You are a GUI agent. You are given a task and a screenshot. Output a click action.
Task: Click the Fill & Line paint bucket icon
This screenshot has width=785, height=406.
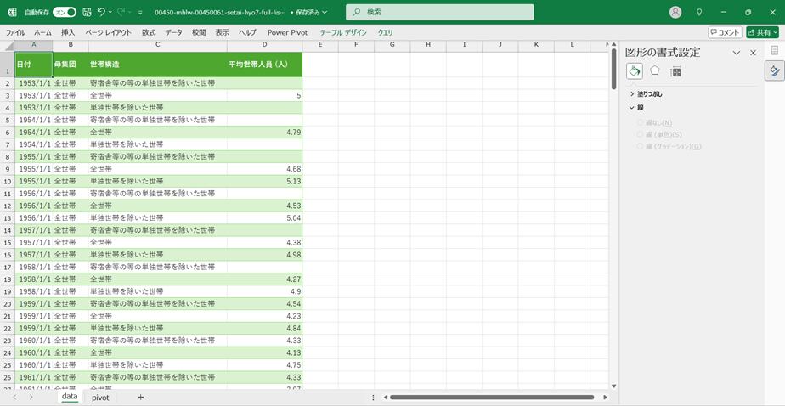635,71
